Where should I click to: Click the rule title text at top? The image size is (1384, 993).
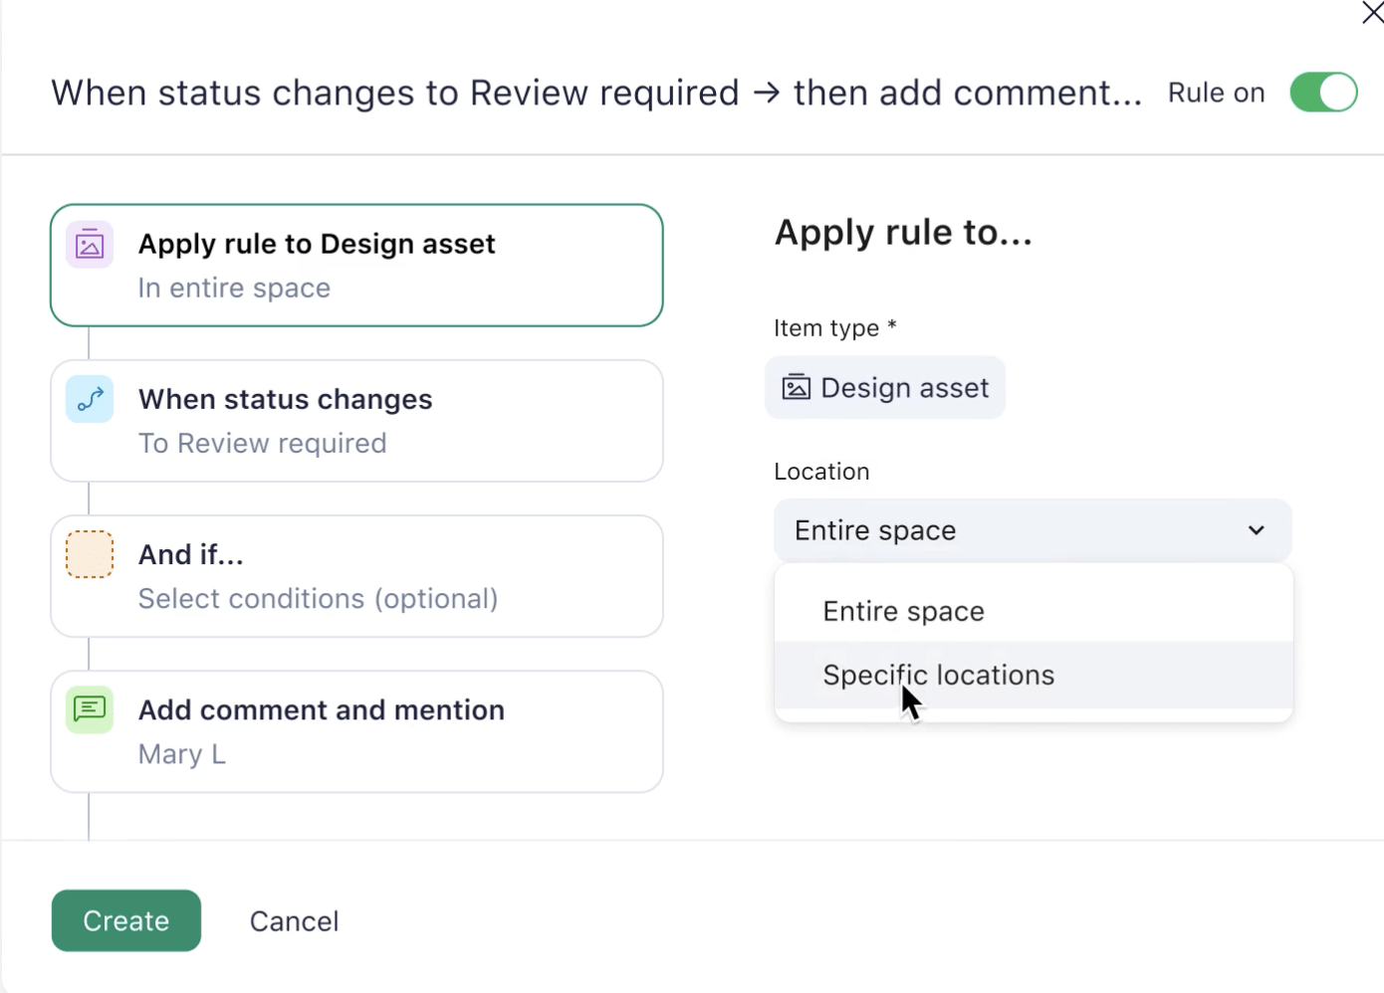pos(596,94)
